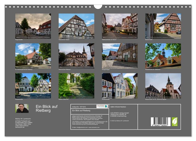The height and width of the screenshot is (141, 196).
Task: Open the Klingenhagen photo thumbnail
Action: [120, 56]
